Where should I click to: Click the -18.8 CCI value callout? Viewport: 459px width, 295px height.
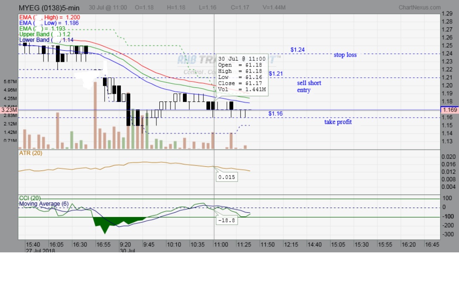pos(228,220)
